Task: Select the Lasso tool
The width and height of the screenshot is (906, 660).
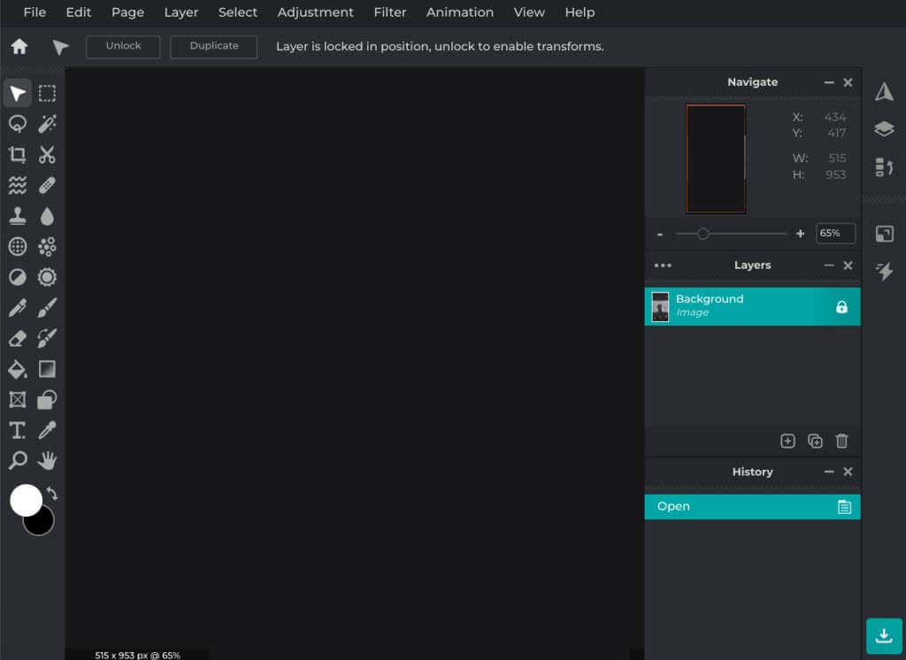Action: (x=18, y=124)
